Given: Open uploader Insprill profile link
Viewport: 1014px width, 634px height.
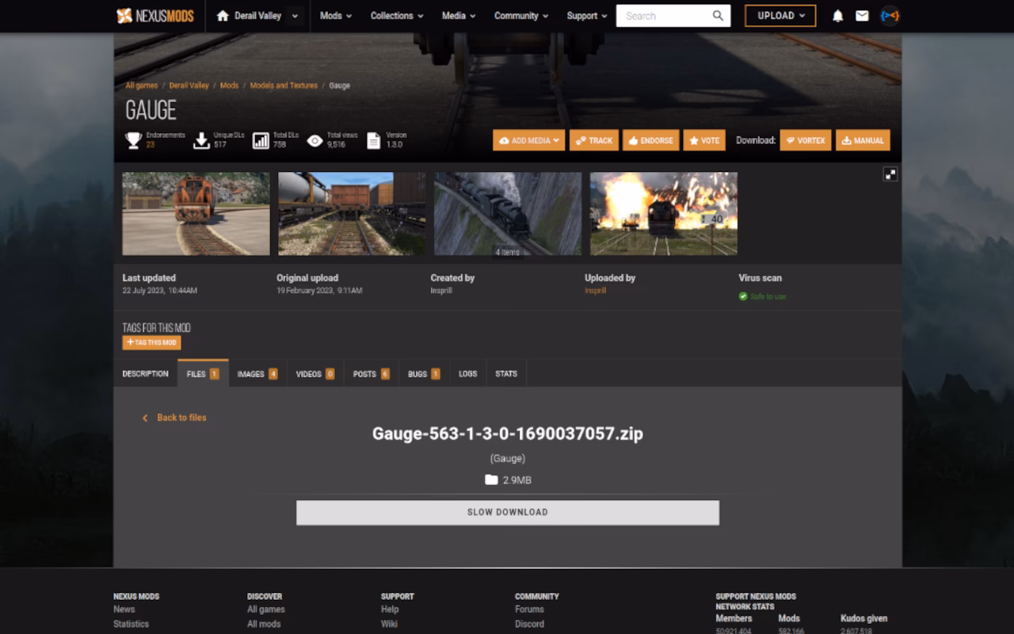Looking at the screenshot, I should coord(595,291).
